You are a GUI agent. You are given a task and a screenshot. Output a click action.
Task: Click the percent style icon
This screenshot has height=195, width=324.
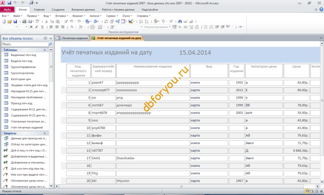click(180, 27)
